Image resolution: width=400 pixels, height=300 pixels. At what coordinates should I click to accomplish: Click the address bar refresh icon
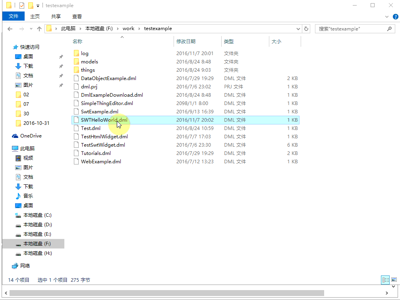tap(306, 29)
